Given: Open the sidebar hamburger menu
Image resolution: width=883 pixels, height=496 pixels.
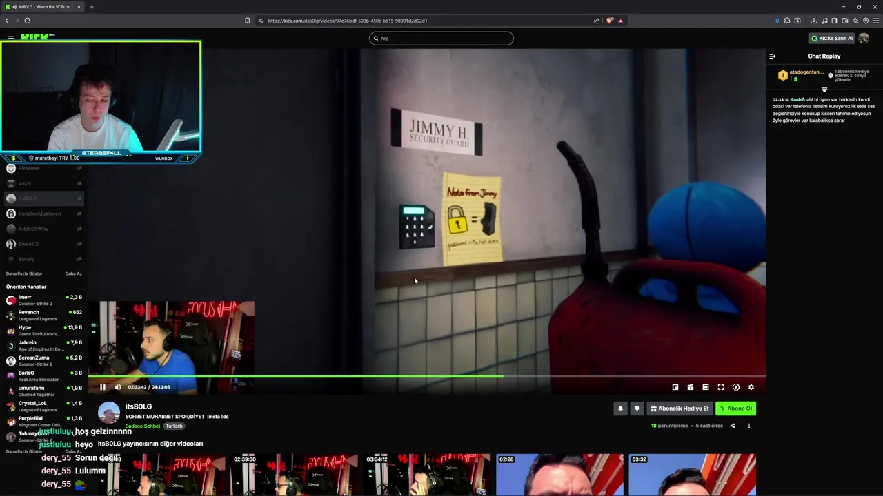Looking at the screenshot, I should (x=11, y=38).
